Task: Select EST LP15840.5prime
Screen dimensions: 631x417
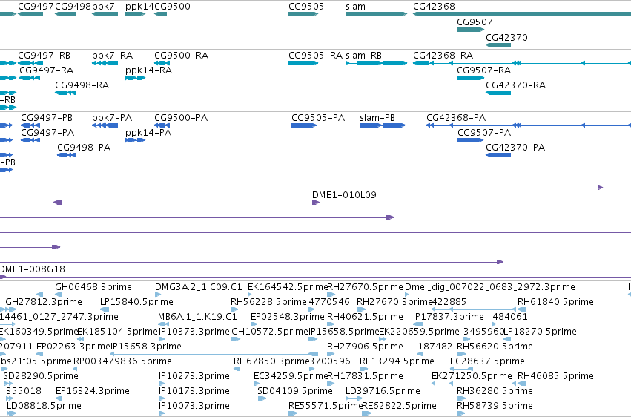Action: [137, 302]
